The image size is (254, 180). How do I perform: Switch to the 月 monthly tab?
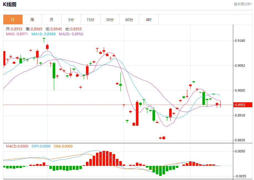click(x=52, y=20)
